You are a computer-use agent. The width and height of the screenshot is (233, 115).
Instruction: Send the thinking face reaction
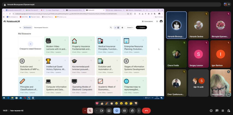pyautogui.click(x=131, y=103)
